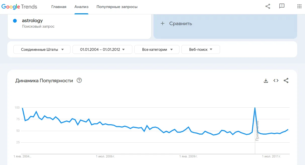Screen dimensions: 305x165
Task: Download the interest over time chart as CSV
Action: pos(266,81)
